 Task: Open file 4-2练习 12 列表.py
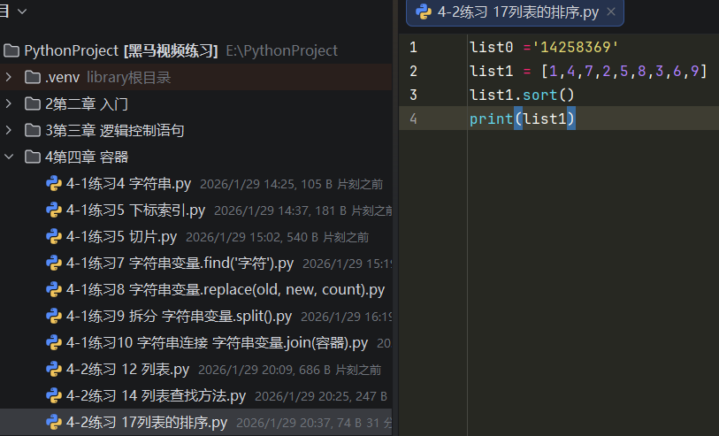127,370
